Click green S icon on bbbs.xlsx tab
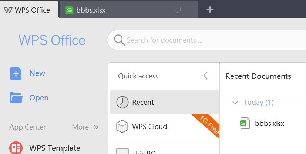Screen dimensions: 306x154 click(x=70, y=10)
